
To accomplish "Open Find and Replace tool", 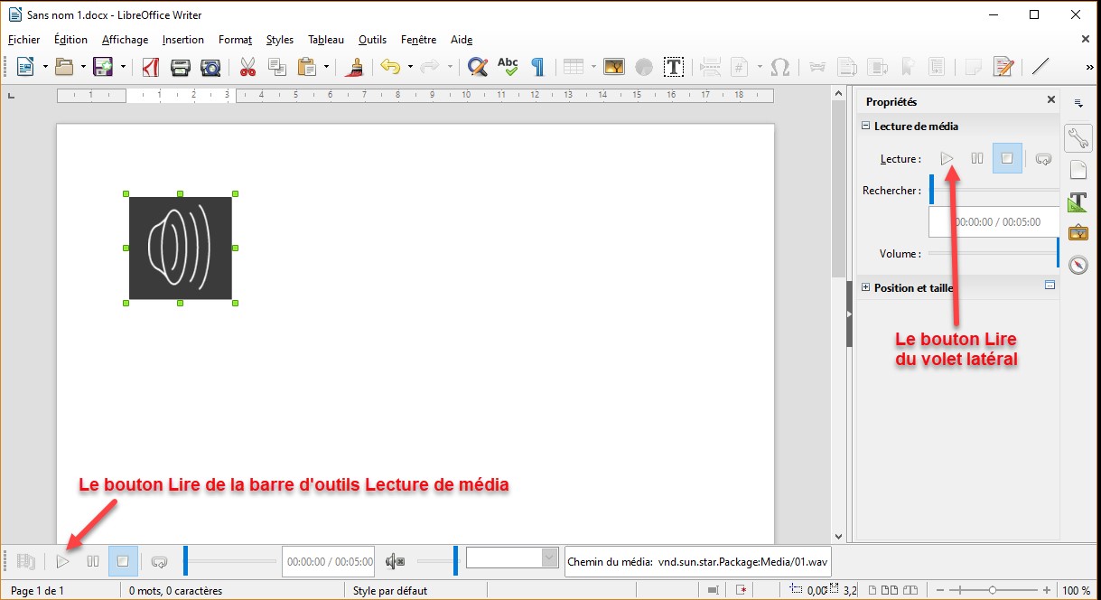I will click(478, 67).
